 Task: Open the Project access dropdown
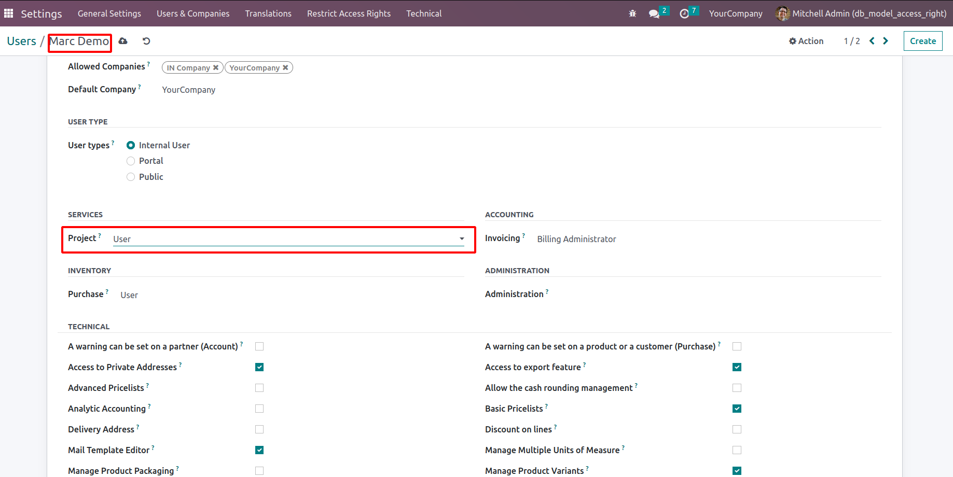point(288,239)
